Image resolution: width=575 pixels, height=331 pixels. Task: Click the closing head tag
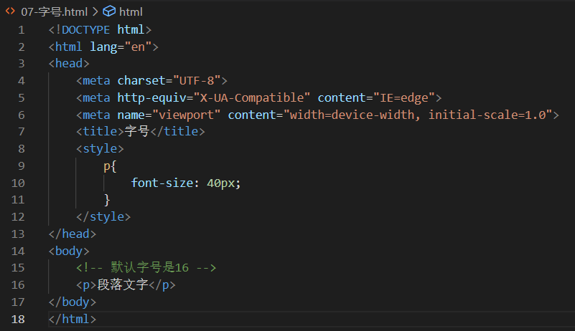tap(73, 234)
